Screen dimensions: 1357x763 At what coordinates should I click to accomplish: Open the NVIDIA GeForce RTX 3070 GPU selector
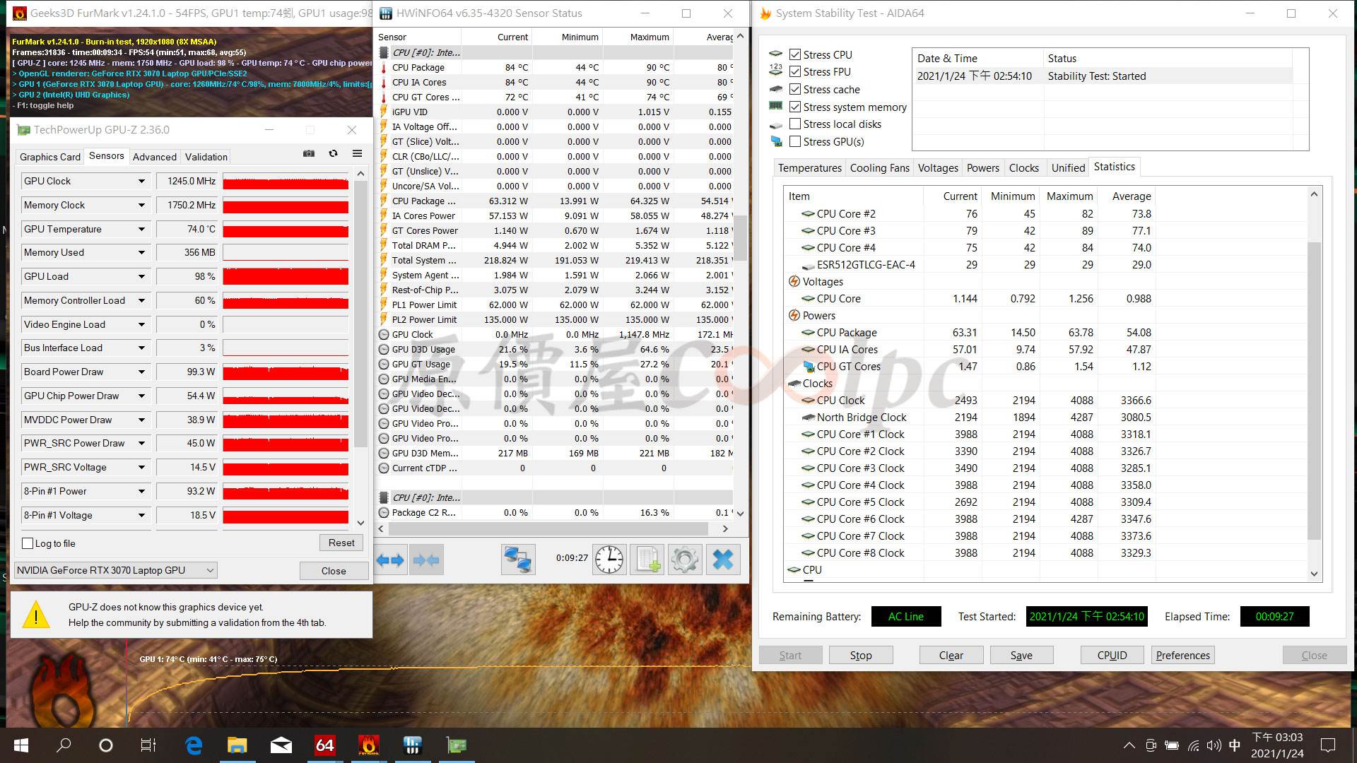[116, 570]
